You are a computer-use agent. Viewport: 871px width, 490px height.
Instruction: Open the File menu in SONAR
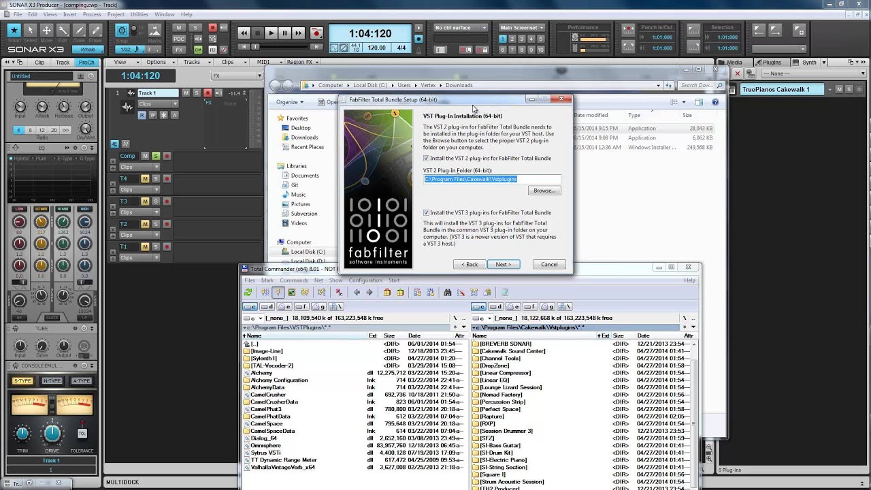point(16,14)
